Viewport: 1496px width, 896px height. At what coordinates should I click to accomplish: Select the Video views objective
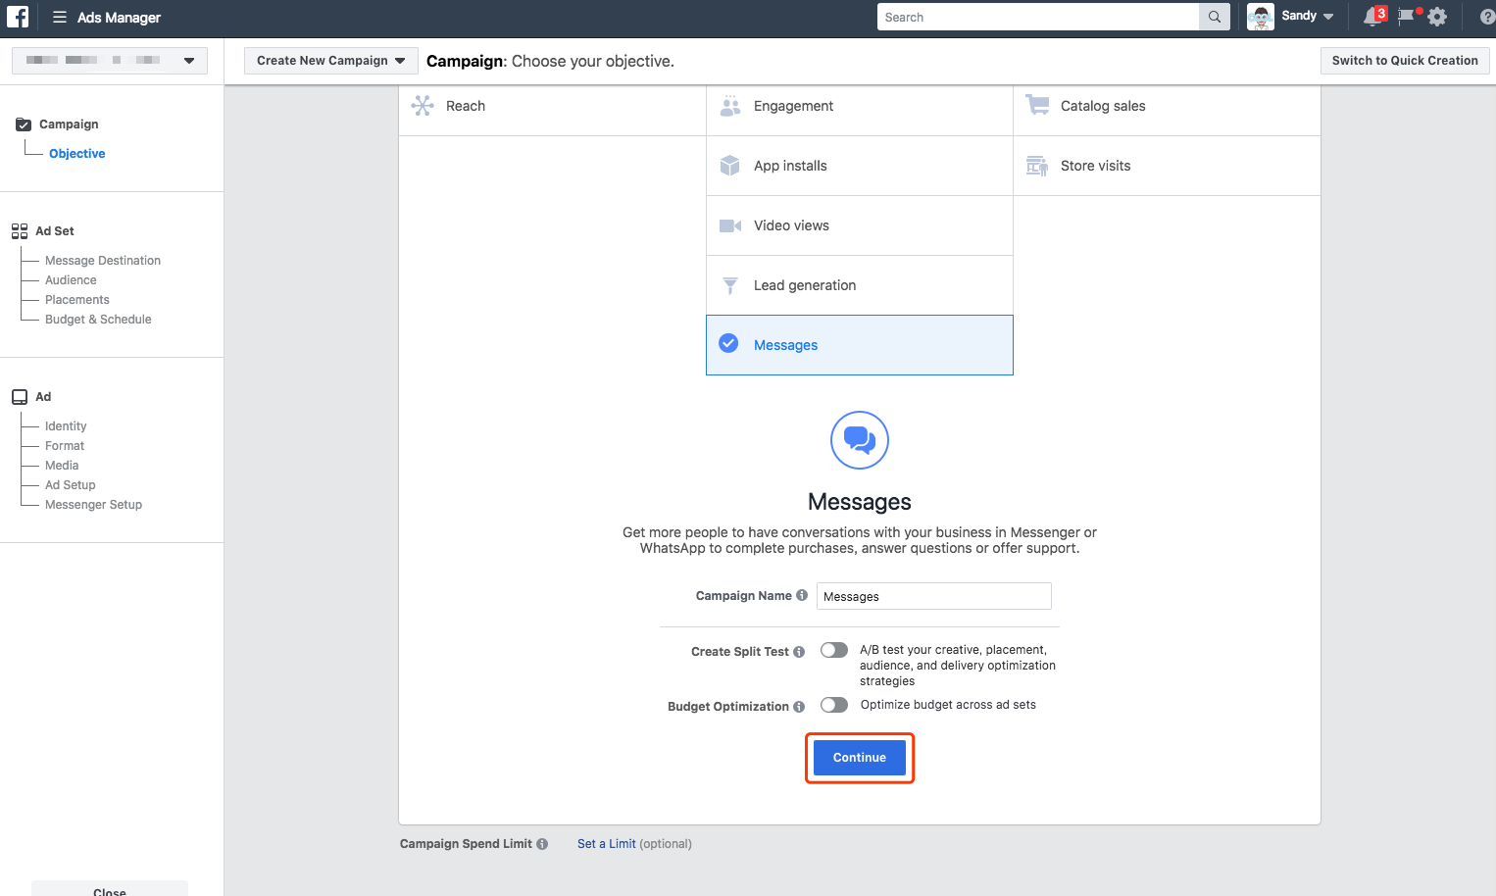click(860, 225)
